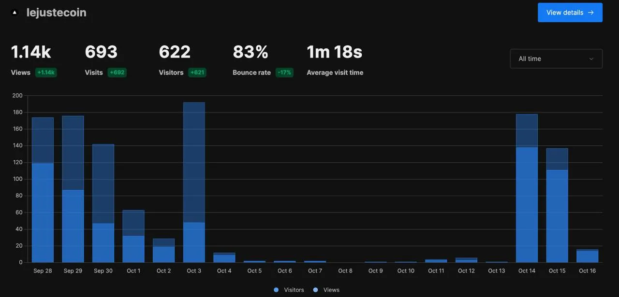This screenshot has height=297, width=619.
Task: Click the Oct 3 axis label
Action: [x=194, y=271]
